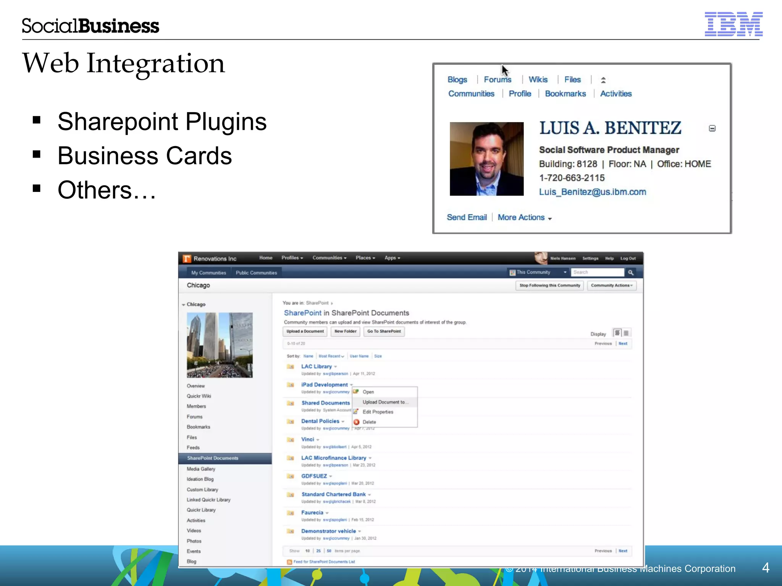The width and height of the screenshot is (782, 586).
Task: Expand the Vinci folder actions arrow
Action: [318, 440]
